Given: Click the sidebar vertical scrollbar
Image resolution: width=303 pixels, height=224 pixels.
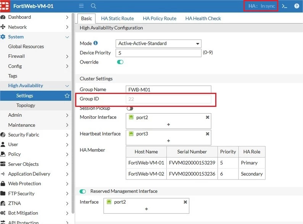Looking at the screenshot, I should click(x=73, y=113).
